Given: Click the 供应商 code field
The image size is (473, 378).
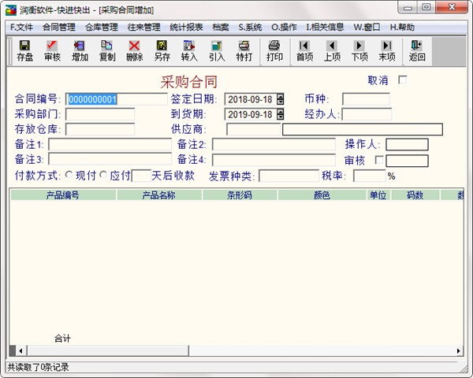Looking at the screenshot, I should [x=253, y=129].
